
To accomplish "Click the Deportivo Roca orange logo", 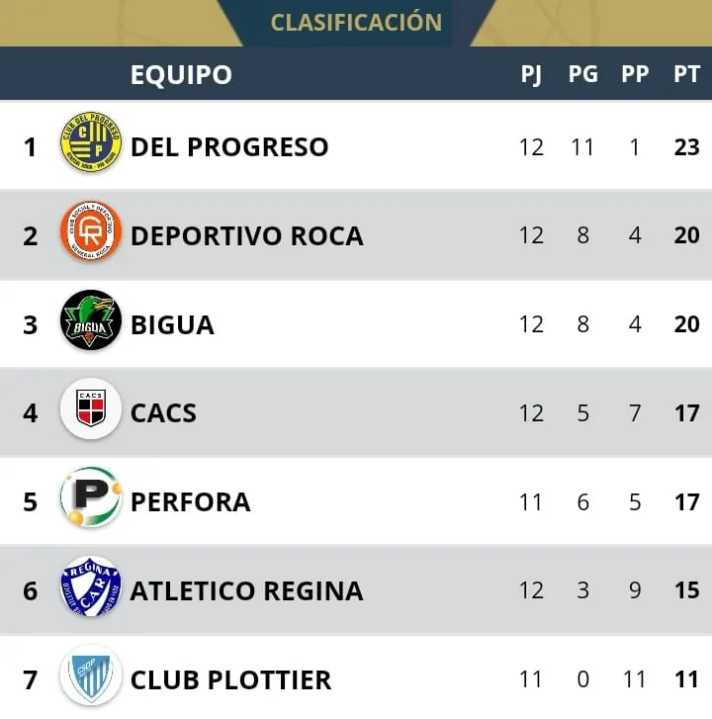I will pyautogui.click(x=91, y=234).
